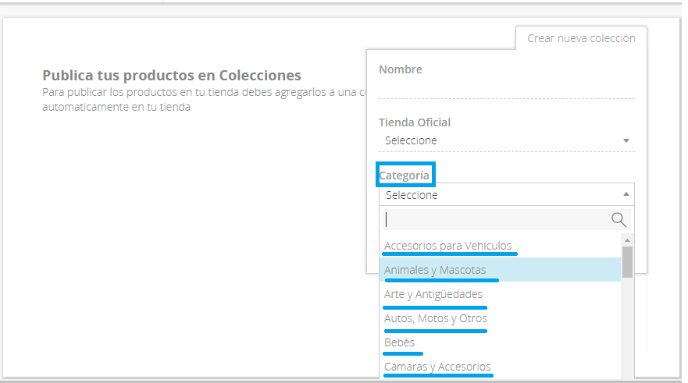Open the Tienda Oficial dropdown
The height and width of the screenshot is (383, 688).
point(506,140)
